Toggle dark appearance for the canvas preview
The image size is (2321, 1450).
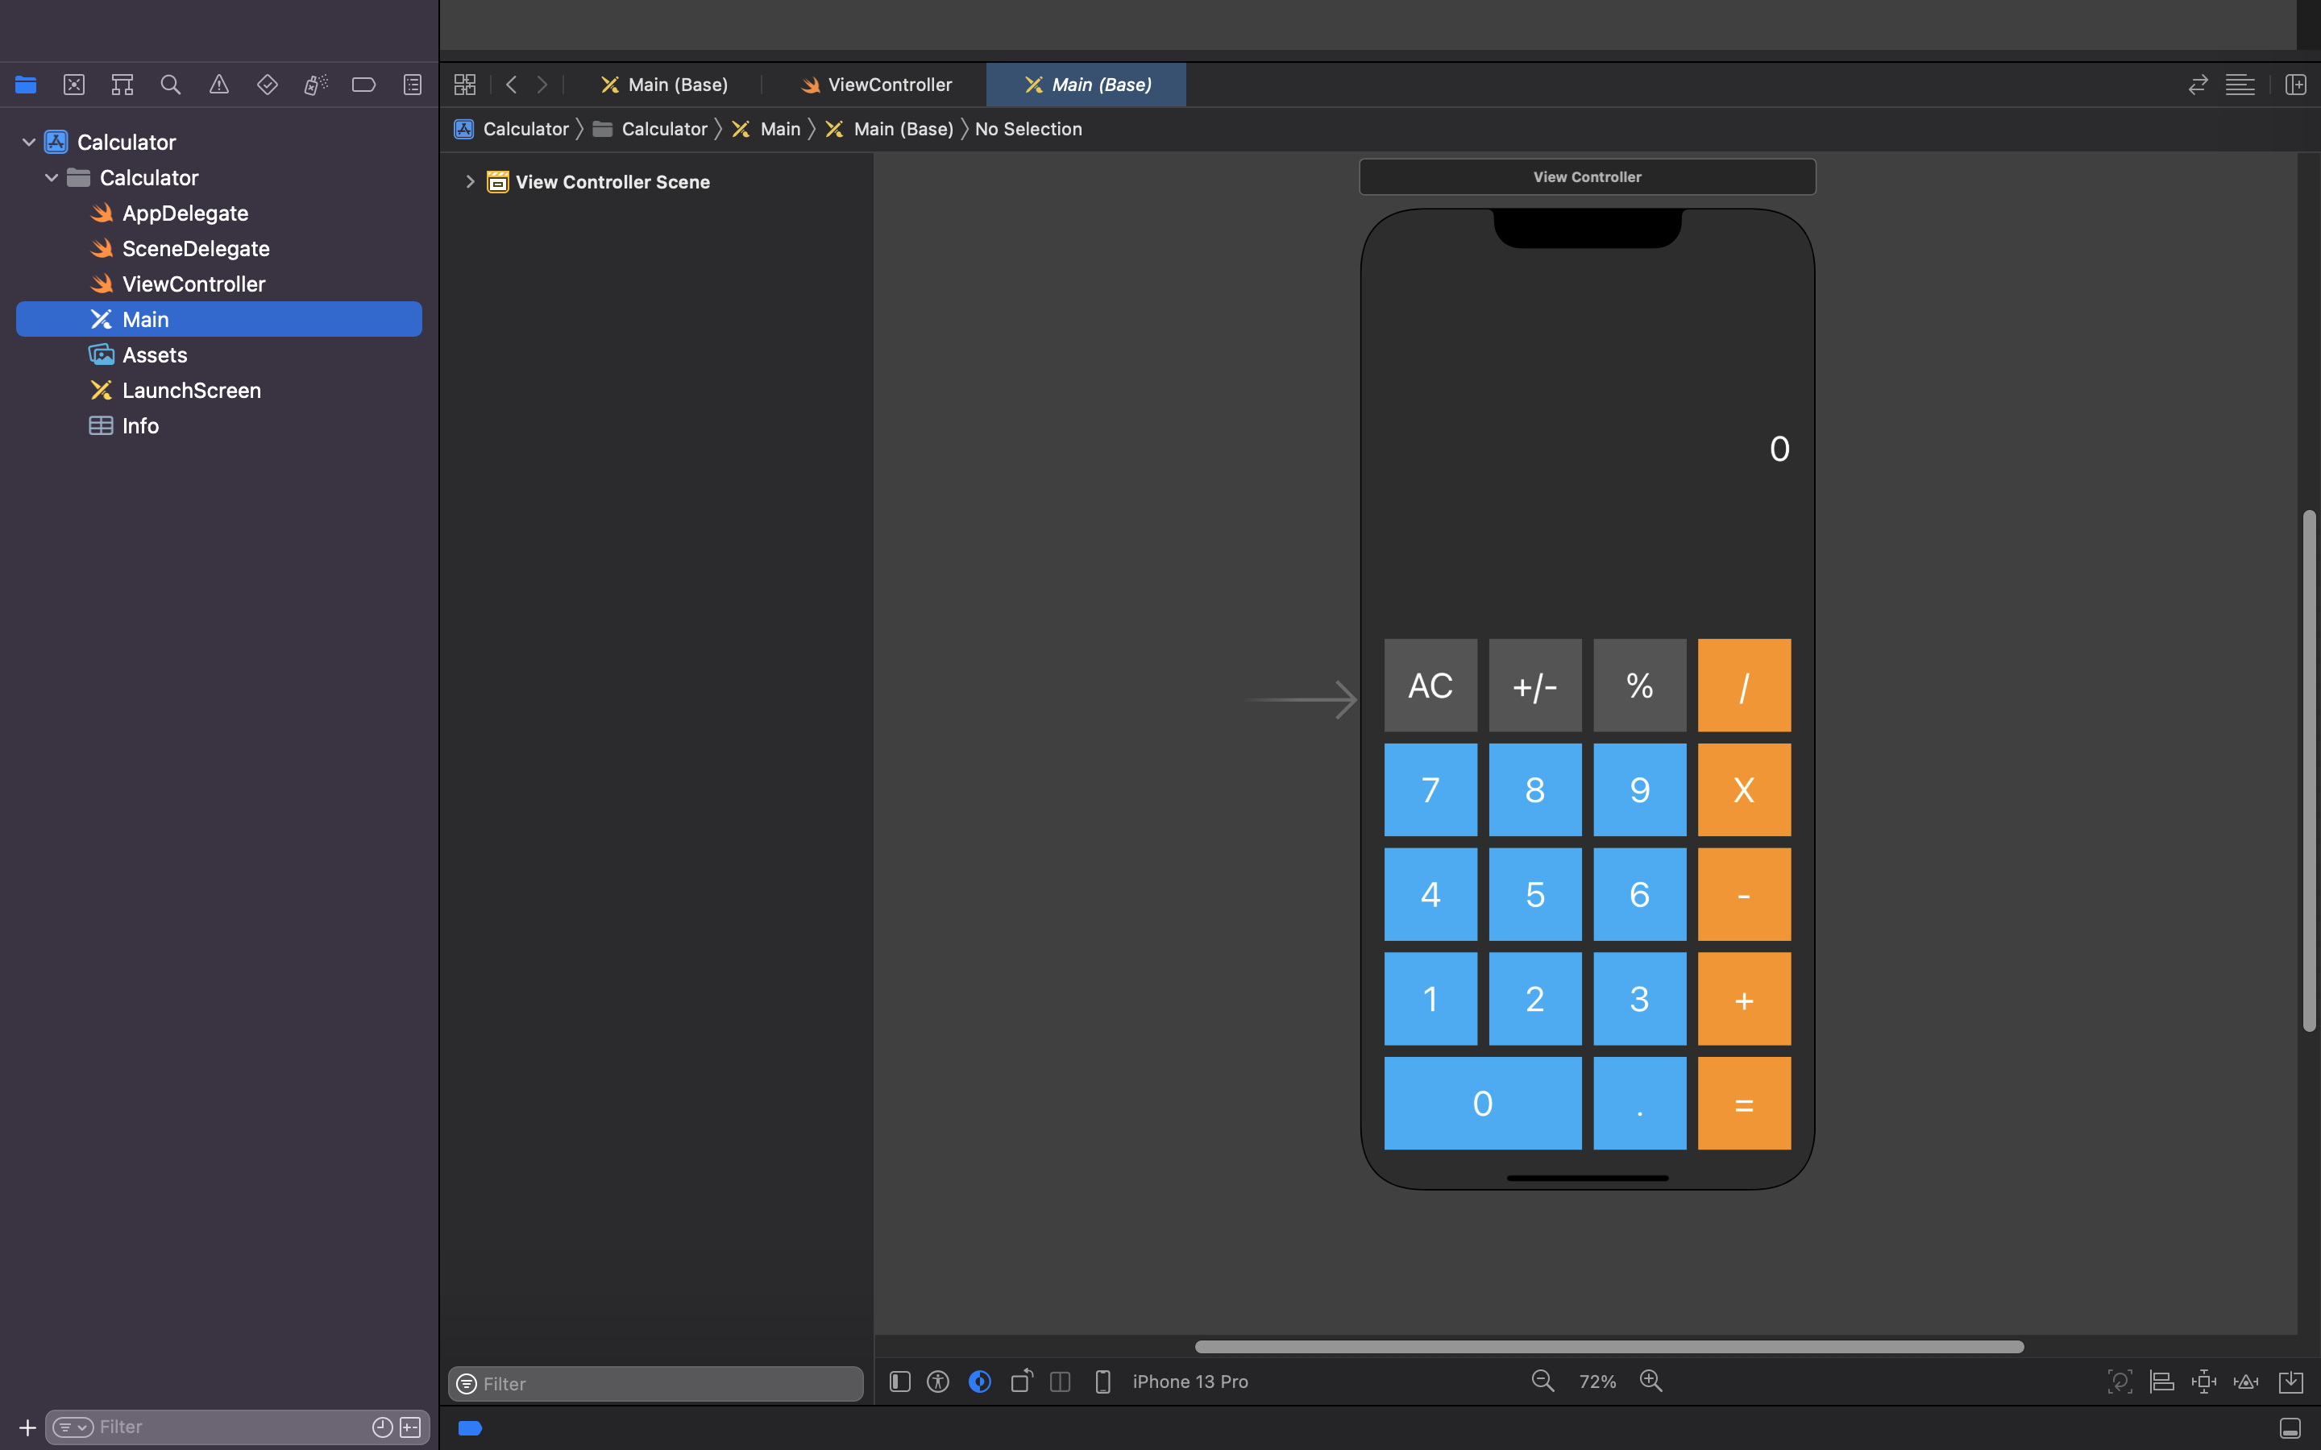coord(979,1381)
